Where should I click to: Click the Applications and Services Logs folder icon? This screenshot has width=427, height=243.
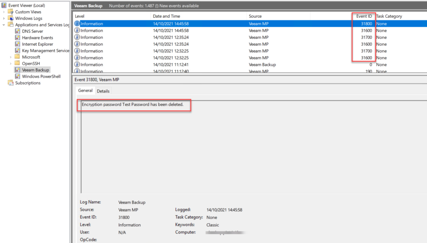[x=10, y=25]
